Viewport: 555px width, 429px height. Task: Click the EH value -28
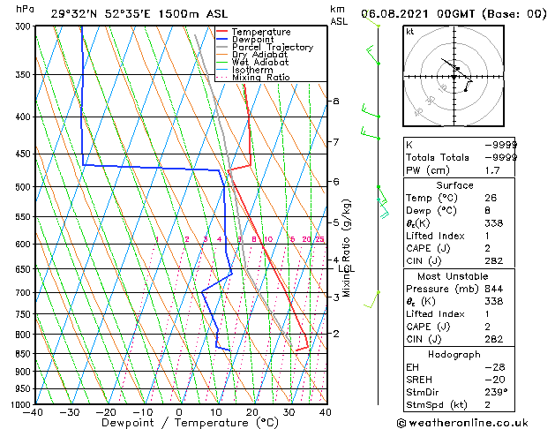coord(495,367)
